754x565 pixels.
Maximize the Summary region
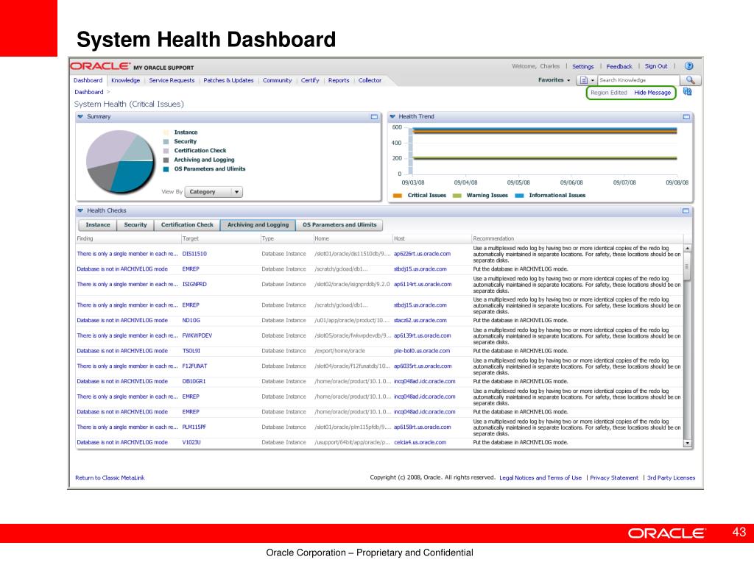pos(374,117)
